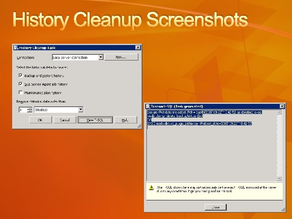Check Maintenance plan history option
Screen dimensions: 292x219
tap(21, 92)
